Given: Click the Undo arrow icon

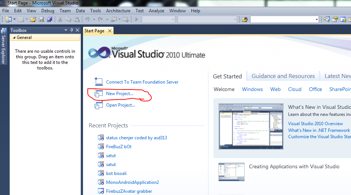Looking at the screenshot, I should tap(87, 19).
